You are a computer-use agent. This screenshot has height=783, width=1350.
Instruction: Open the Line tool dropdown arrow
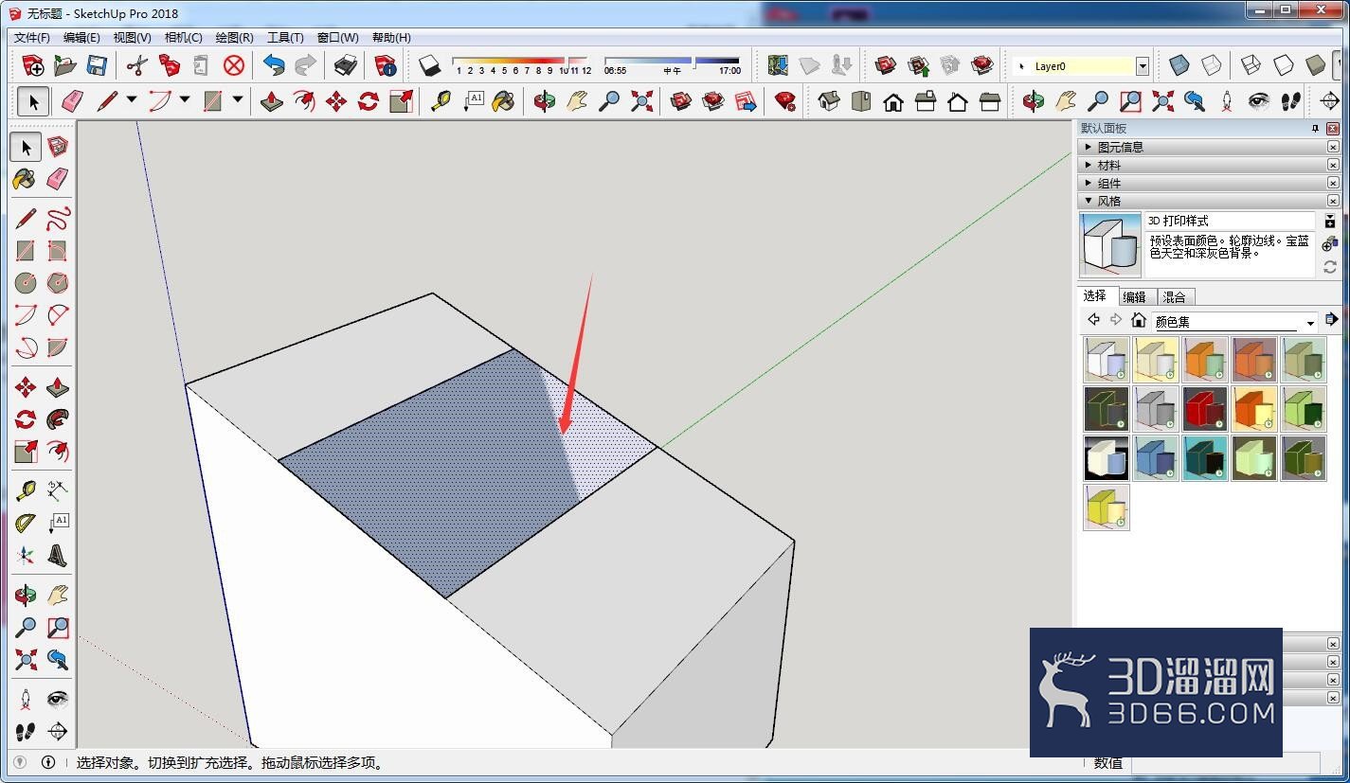click(132, 99)
